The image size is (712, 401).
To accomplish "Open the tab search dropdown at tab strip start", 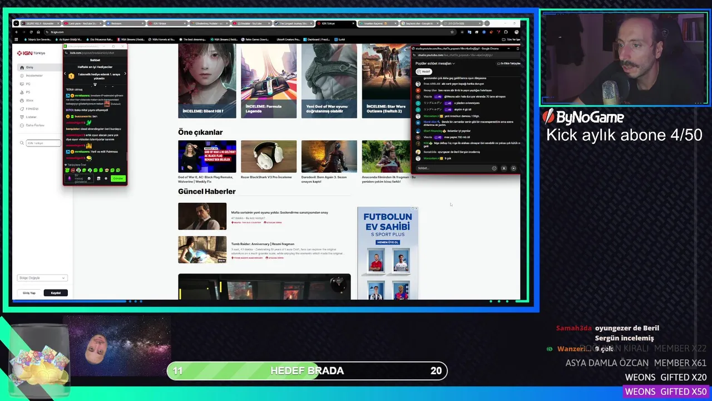I will 16,23.
